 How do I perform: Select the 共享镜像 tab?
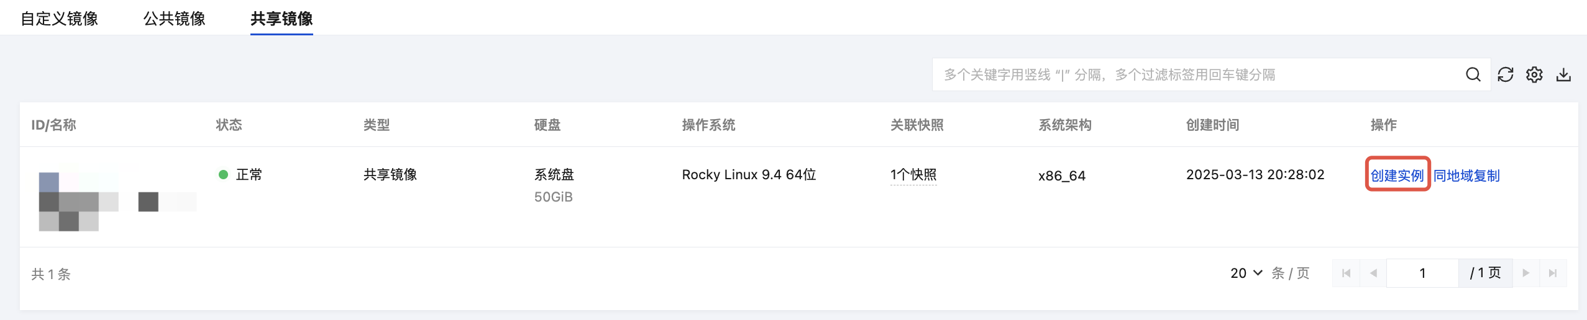click(281, 19)
